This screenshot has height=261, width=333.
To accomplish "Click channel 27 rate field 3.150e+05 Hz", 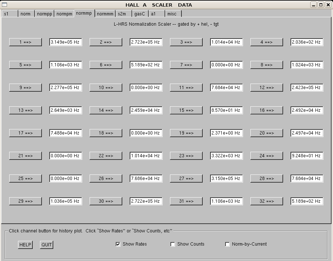I will [227, 178].
